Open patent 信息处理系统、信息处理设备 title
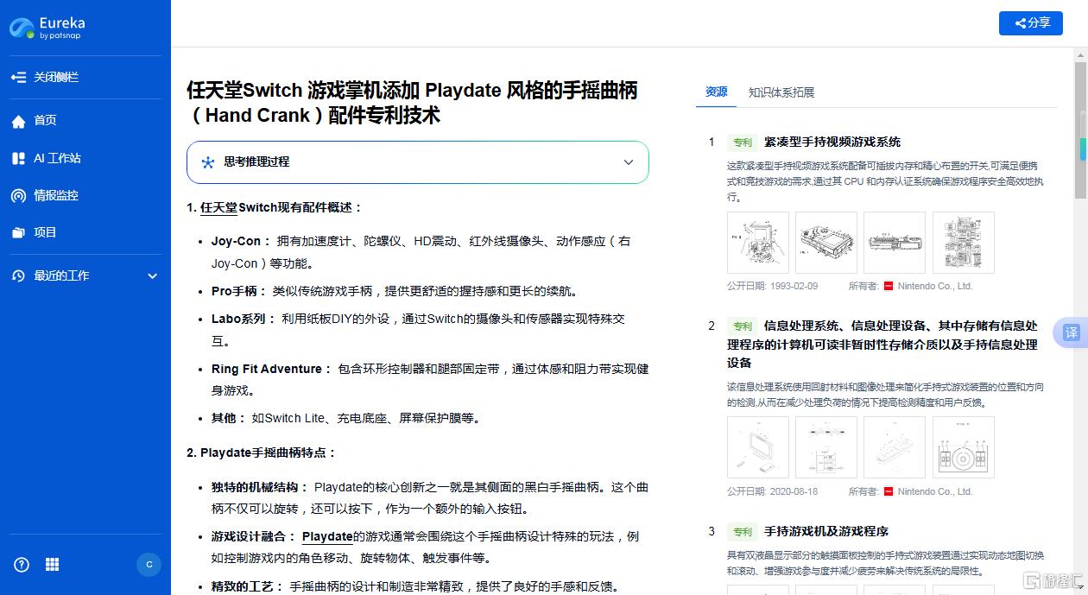The image size is (1088, 595). (882, 345)
